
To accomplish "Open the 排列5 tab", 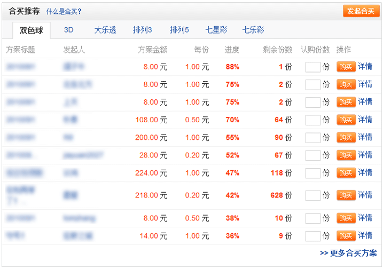I will click(x=179, y=30).
